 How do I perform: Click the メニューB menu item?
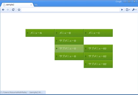coord(69,33)
